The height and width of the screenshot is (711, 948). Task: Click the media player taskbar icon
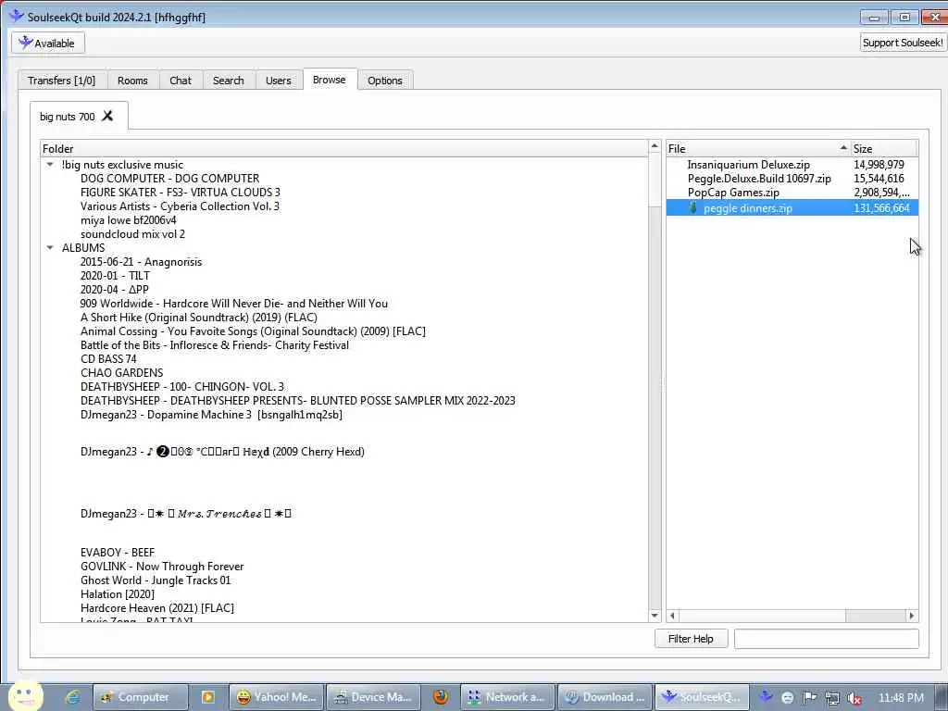[x=208, y=697]
